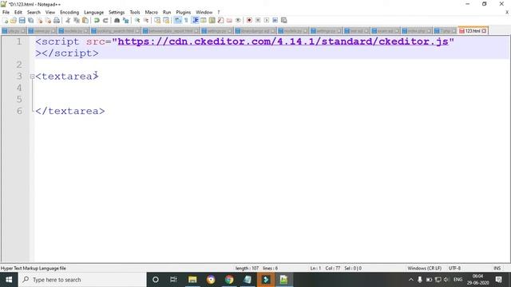
Task: Toggle the INS insert mode indicator
Action: (x=497, y=268)
